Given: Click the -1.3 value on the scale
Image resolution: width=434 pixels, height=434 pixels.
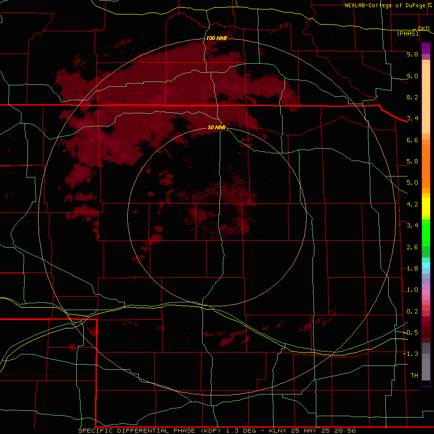Looking at the screenshot, I should tap(411, 354).
